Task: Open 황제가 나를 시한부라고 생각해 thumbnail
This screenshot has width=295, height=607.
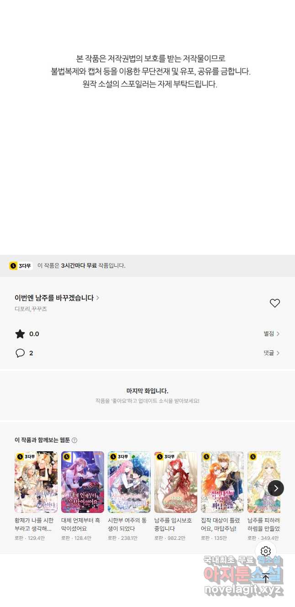Action: click(36, 482)
